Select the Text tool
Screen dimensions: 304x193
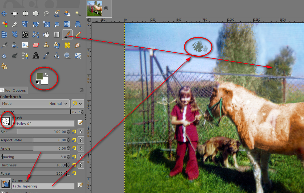(36, 56)
